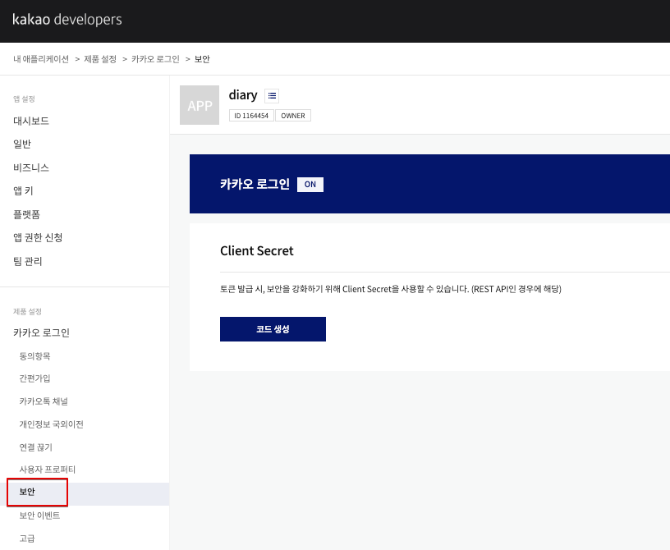Click the ON badge next to 카카오 로그인

coord(310,185)
